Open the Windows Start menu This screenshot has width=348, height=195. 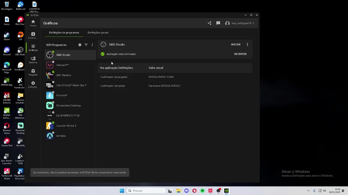pos(122,191)
